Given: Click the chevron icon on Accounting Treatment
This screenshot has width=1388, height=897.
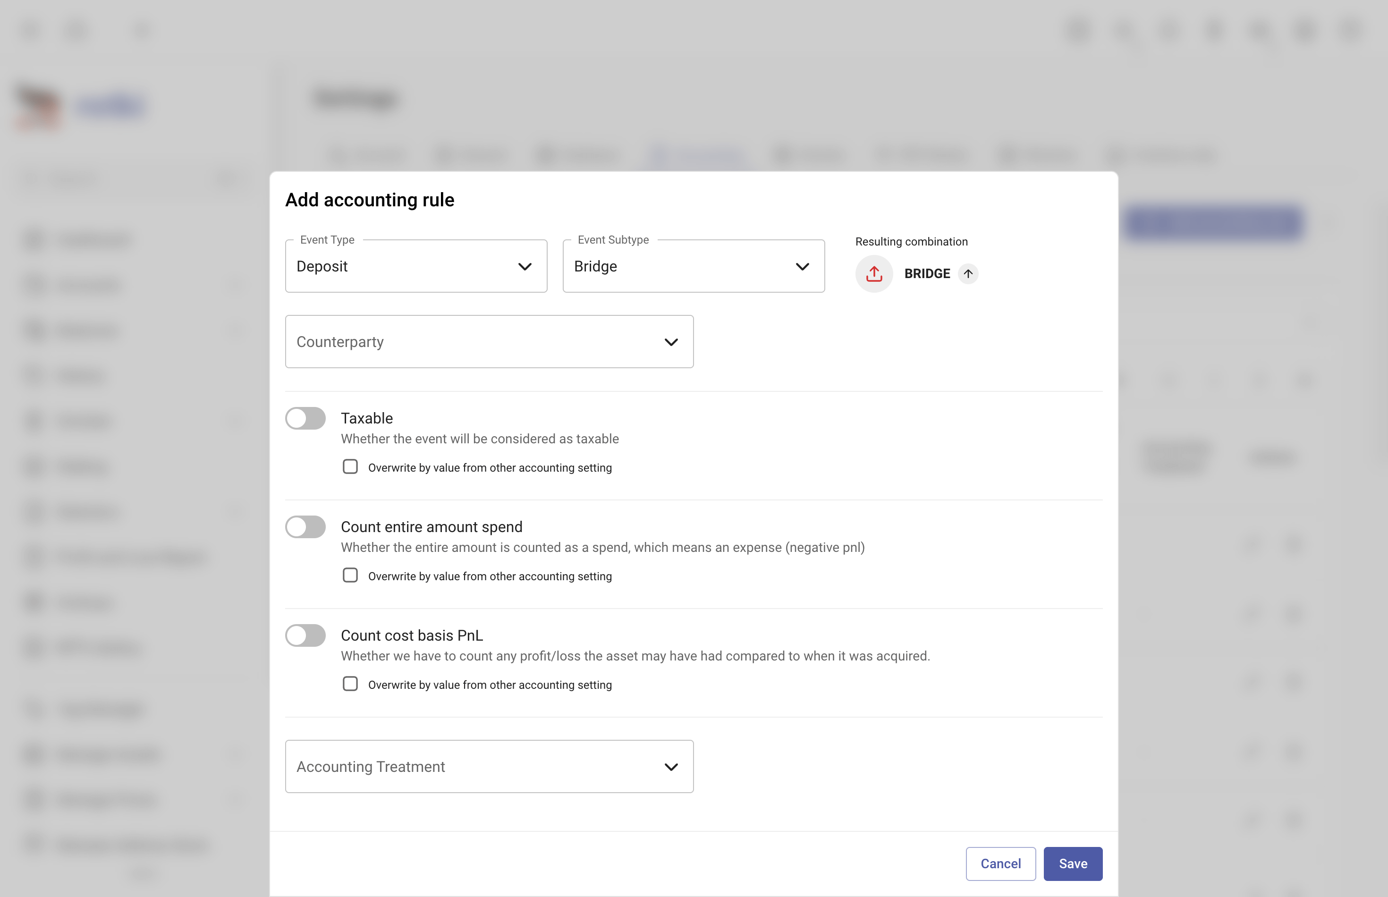Looking at the screenshot, I should (x=672, y=767).
